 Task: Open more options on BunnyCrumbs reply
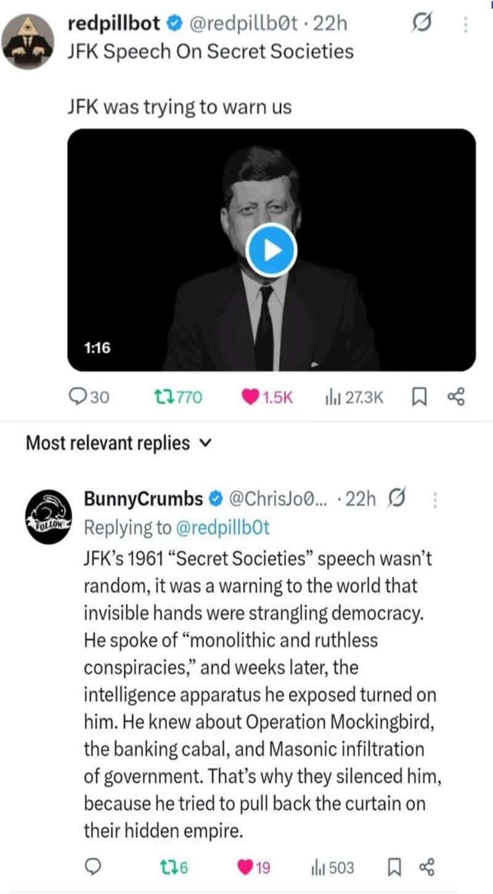click(436, 500)
